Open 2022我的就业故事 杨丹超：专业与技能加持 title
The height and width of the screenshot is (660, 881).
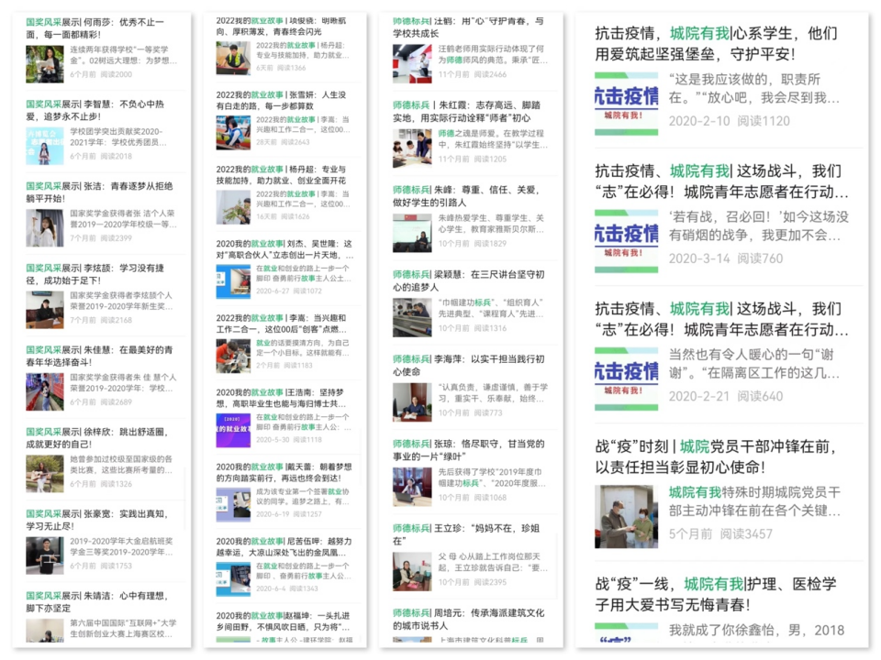point(281,174)
